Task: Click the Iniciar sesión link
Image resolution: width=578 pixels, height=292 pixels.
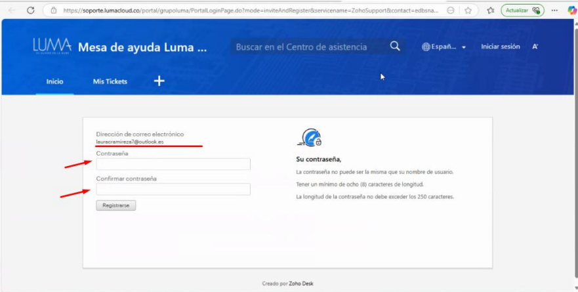Action: pos(500,47)
